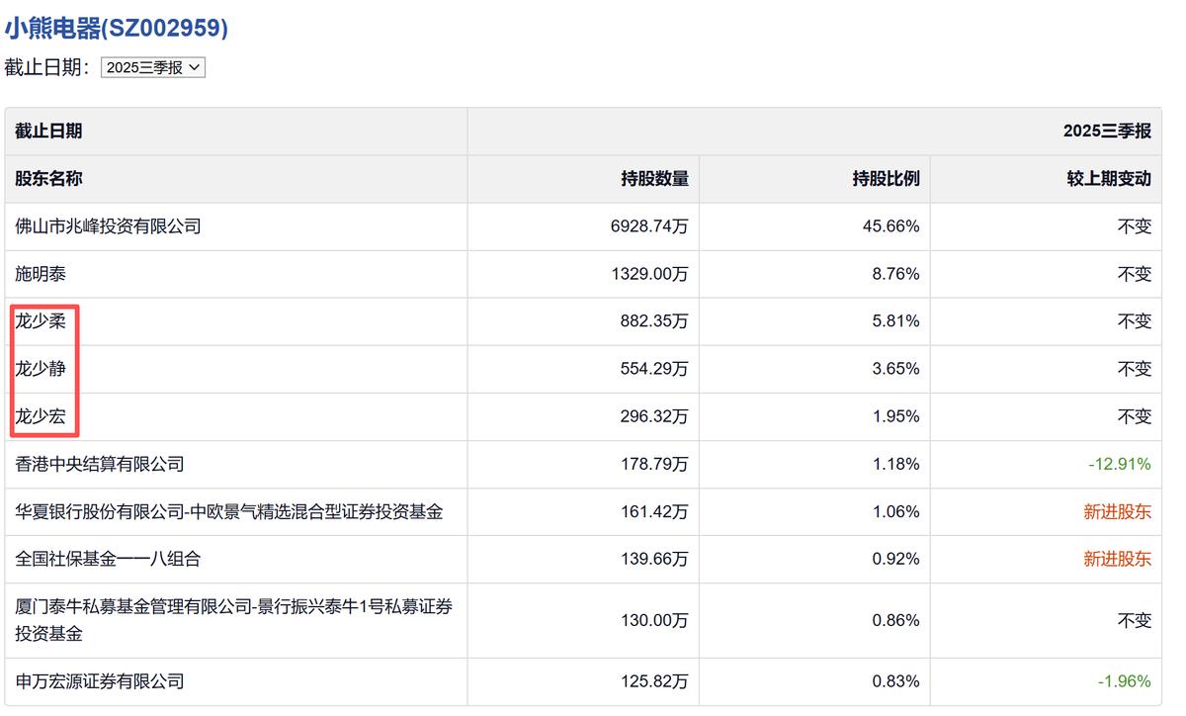Click the 股东名称 column header

tap(48, 179)
